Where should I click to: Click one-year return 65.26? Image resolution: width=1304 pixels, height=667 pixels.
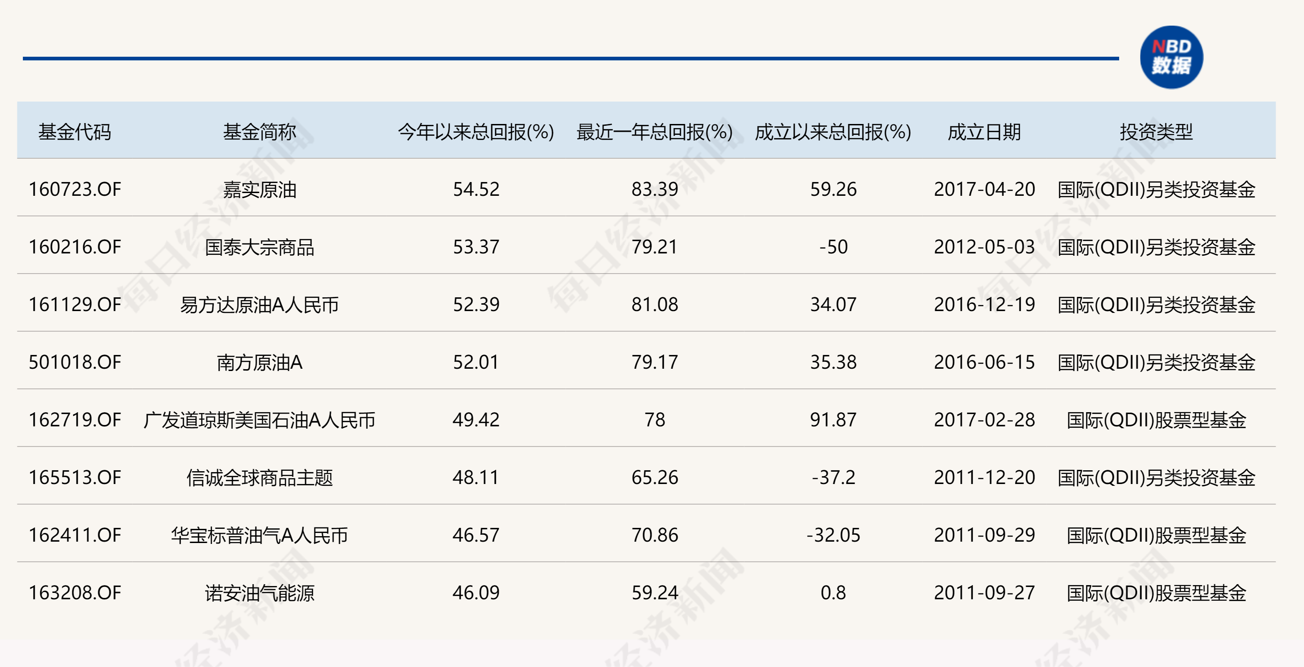coord(655,478)
